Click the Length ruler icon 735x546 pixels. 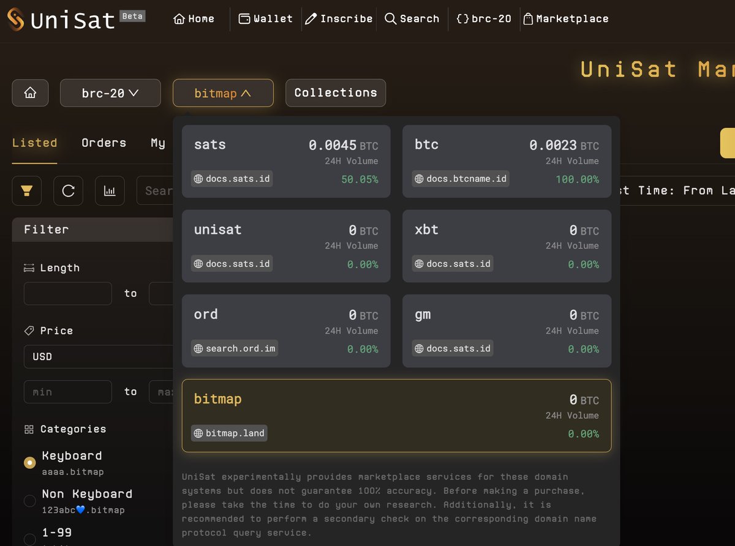pyautogui.click(x=29, y=268)
